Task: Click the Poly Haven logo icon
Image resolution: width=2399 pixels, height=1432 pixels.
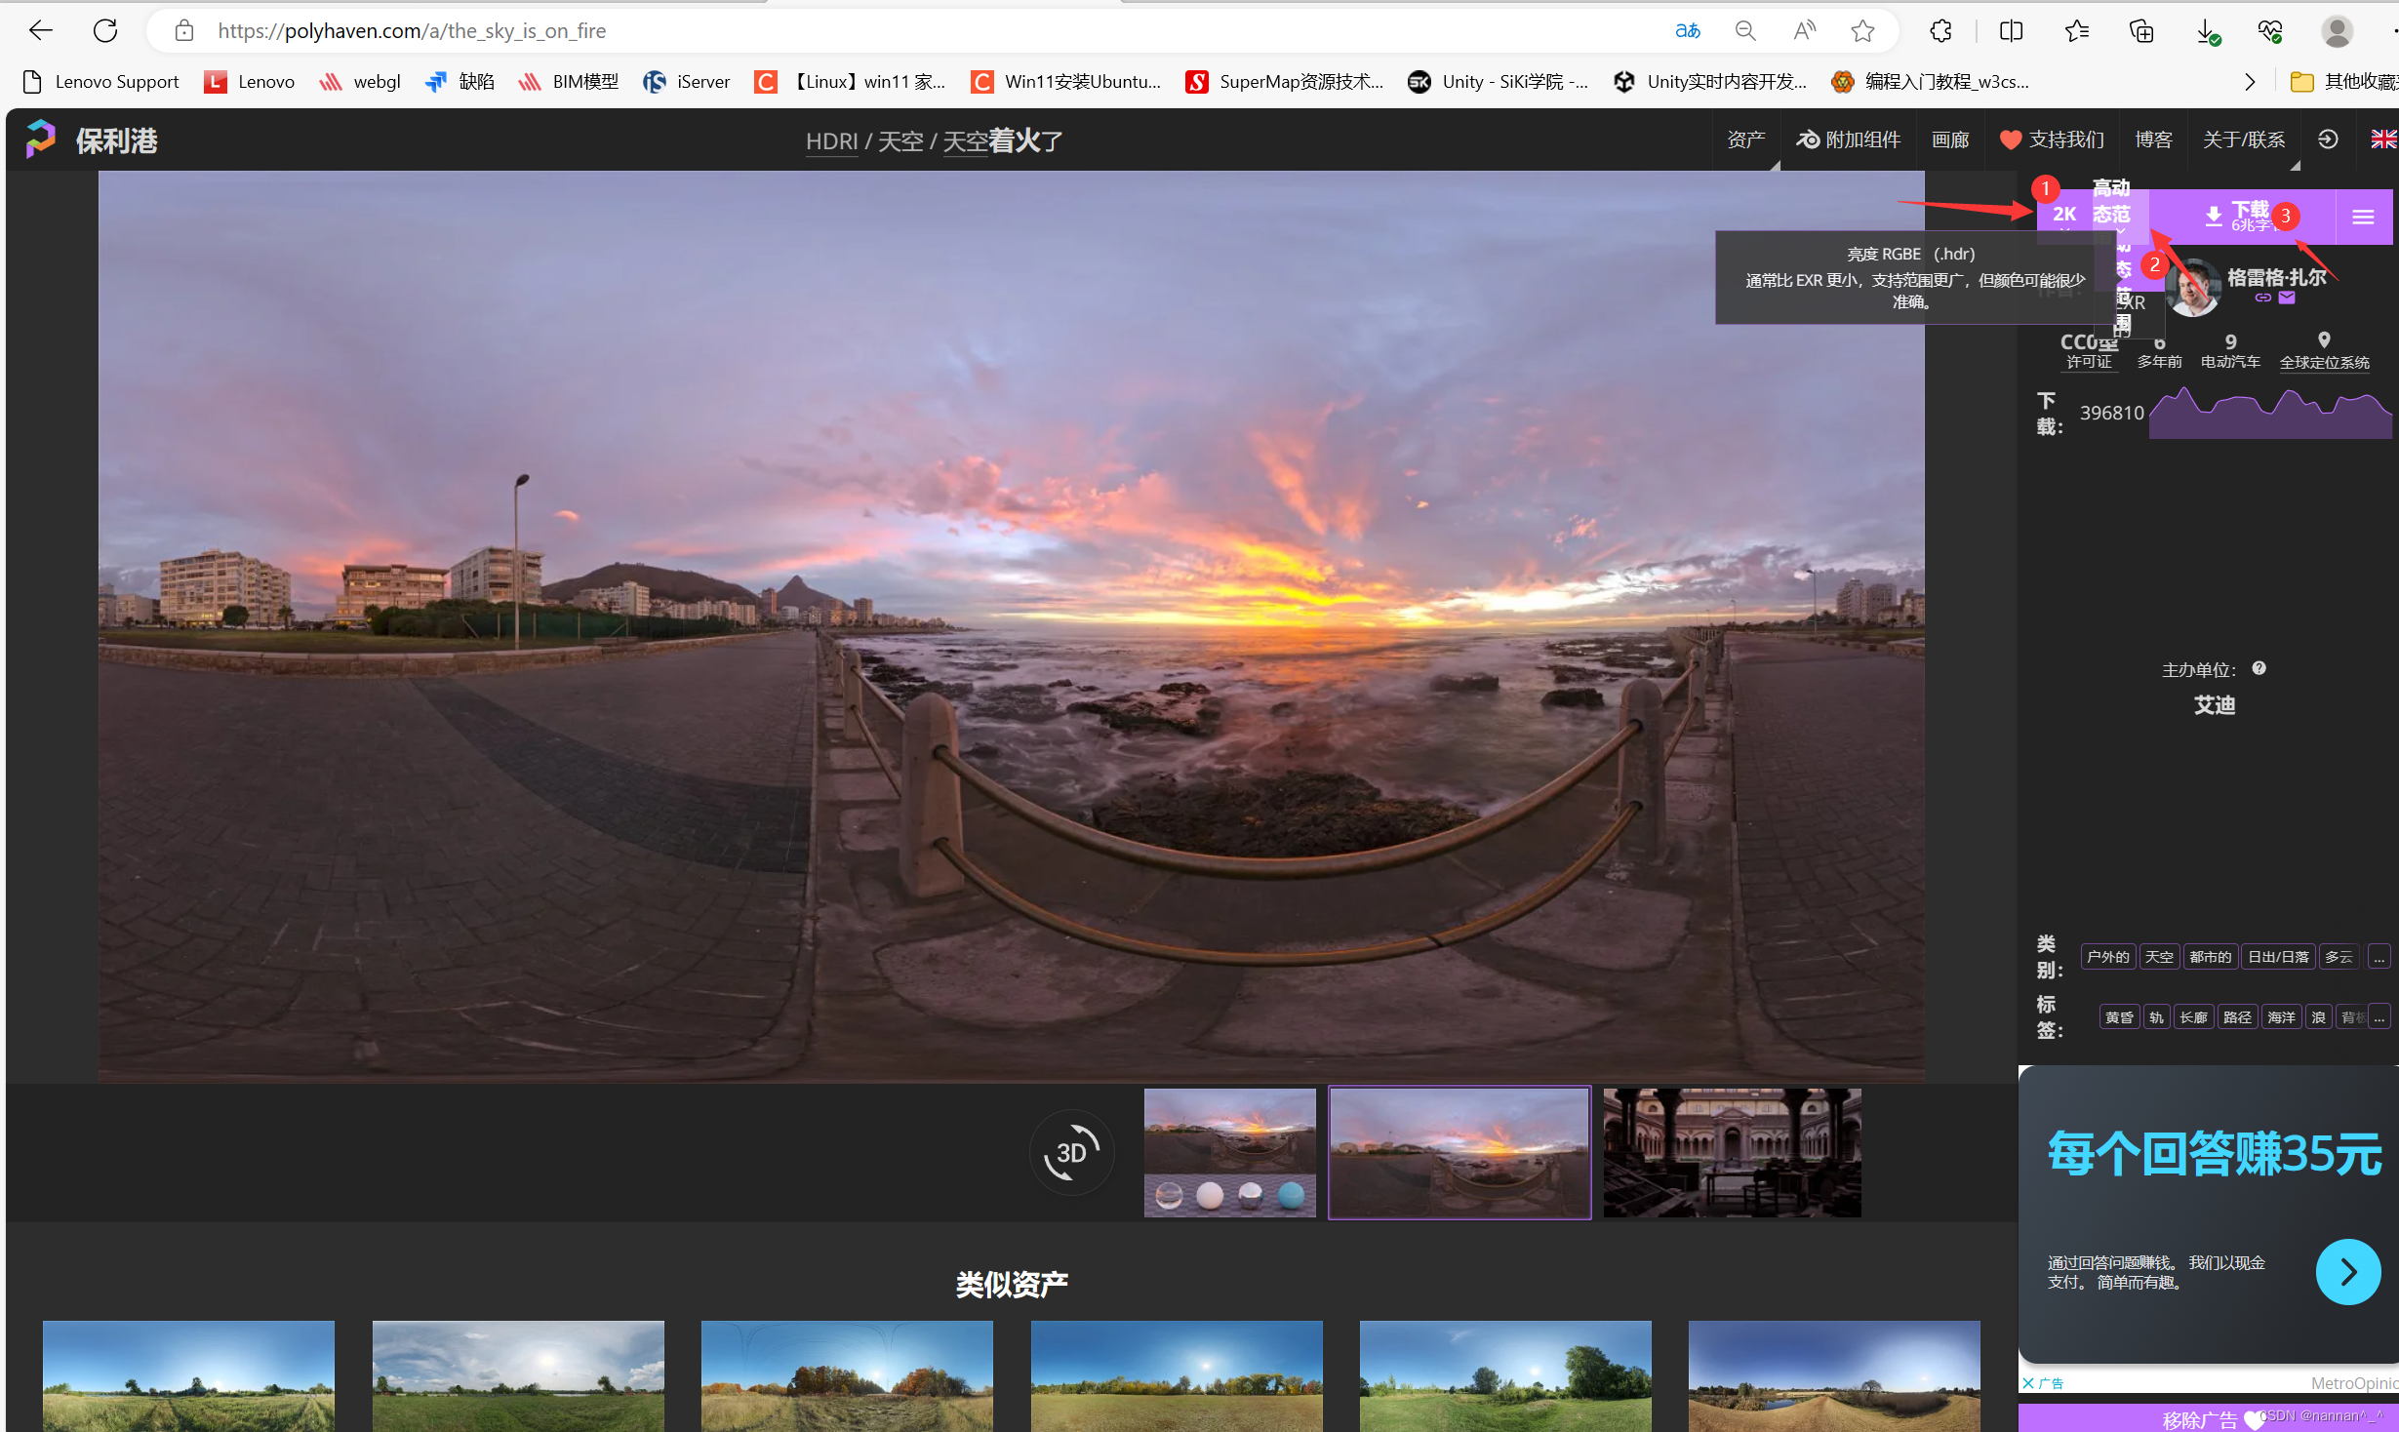Action: coord(41,139)
